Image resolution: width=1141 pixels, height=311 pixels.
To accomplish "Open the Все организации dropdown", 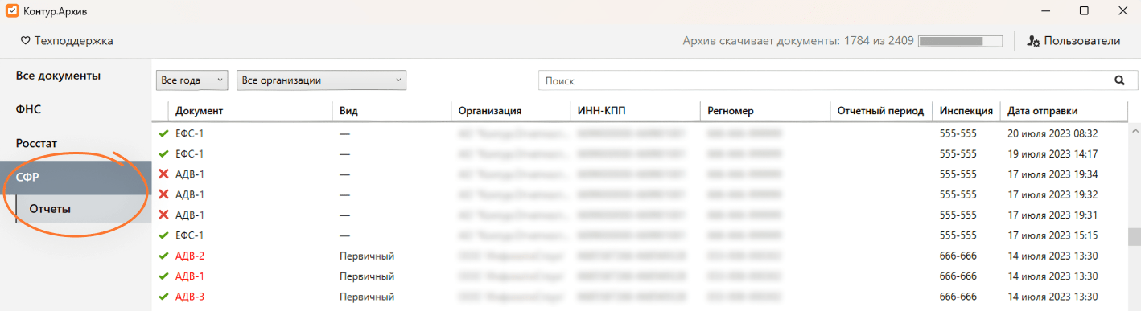I will point(321,80).
